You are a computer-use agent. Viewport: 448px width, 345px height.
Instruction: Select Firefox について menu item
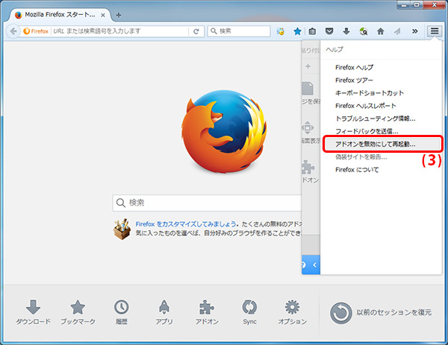[357, 170]
